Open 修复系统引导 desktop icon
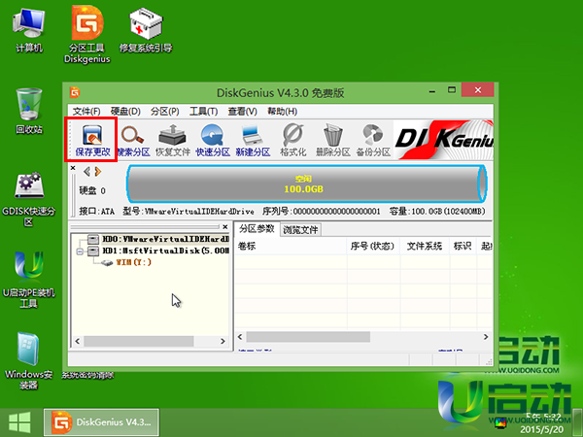 (146, 31)
